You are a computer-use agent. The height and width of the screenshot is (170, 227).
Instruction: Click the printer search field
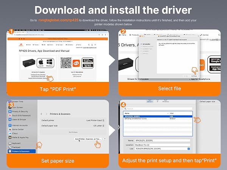point(158,108)
